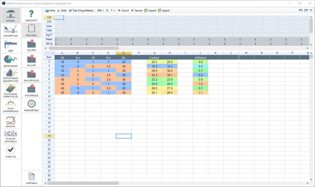The width and height of the screenshot is (315, 187).
Task: Select the Cible row header
Action: (49, 30)
